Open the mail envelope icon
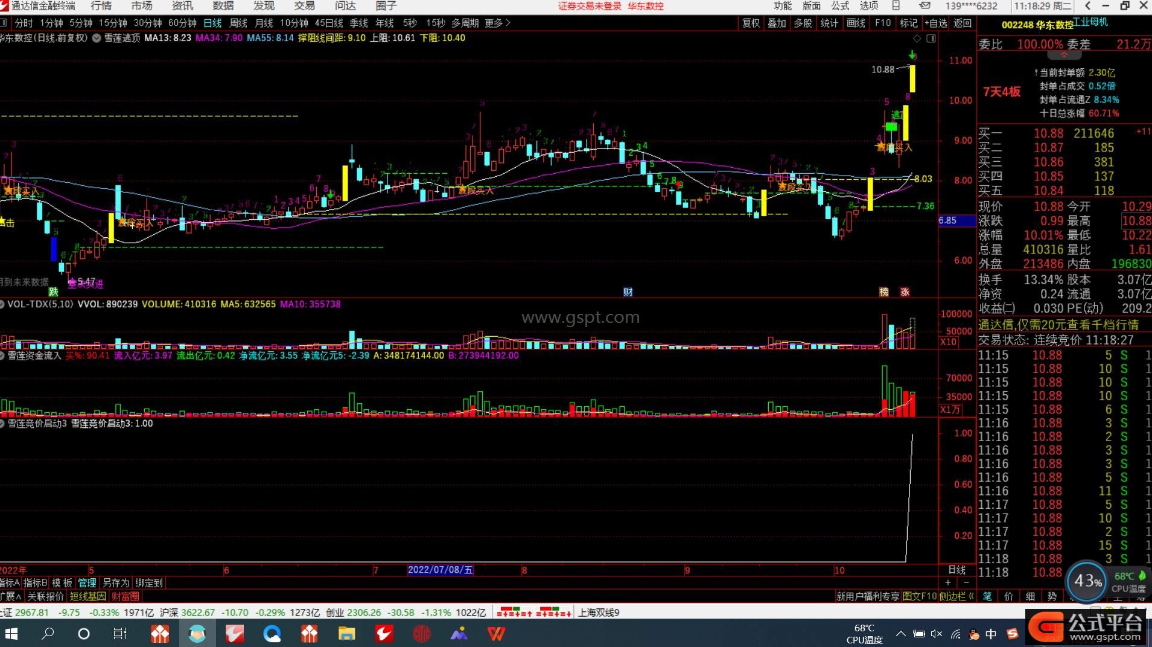 [x=924, y=6]
